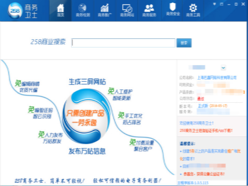Open the 商务网站 monitor icon tab
Screen dimensions: 248x186
127,11
